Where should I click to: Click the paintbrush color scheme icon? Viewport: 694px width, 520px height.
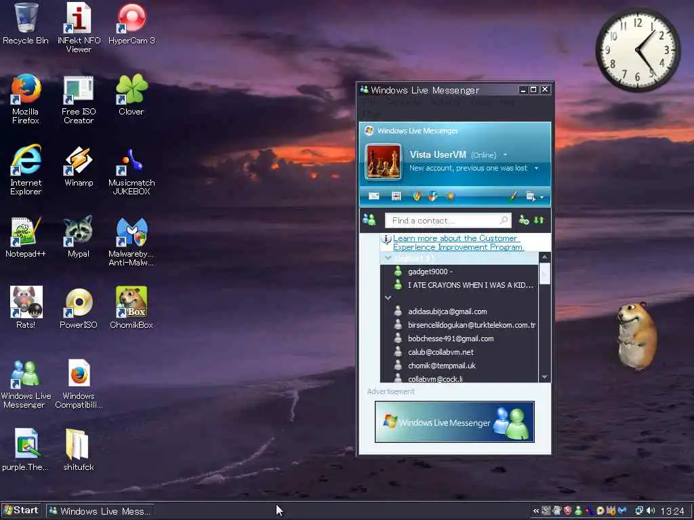[x=513, y=196]
